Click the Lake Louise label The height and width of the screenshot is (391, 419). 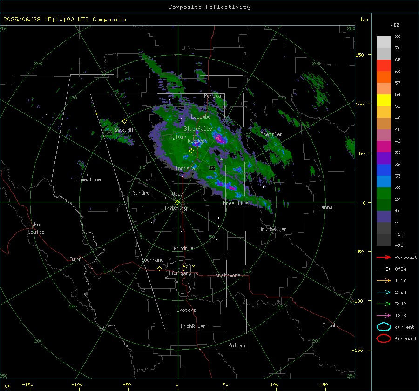point(36,228)
